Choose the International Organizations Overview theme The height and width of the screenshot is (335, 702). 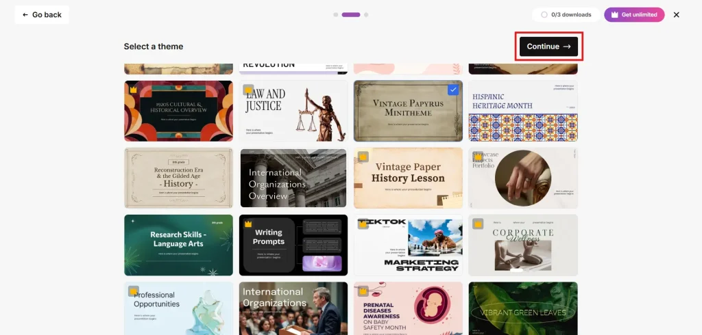293,178
